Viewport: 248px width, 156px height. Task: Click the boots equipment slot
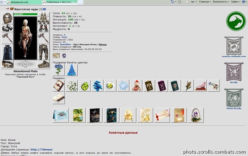[x=43, y=64]
